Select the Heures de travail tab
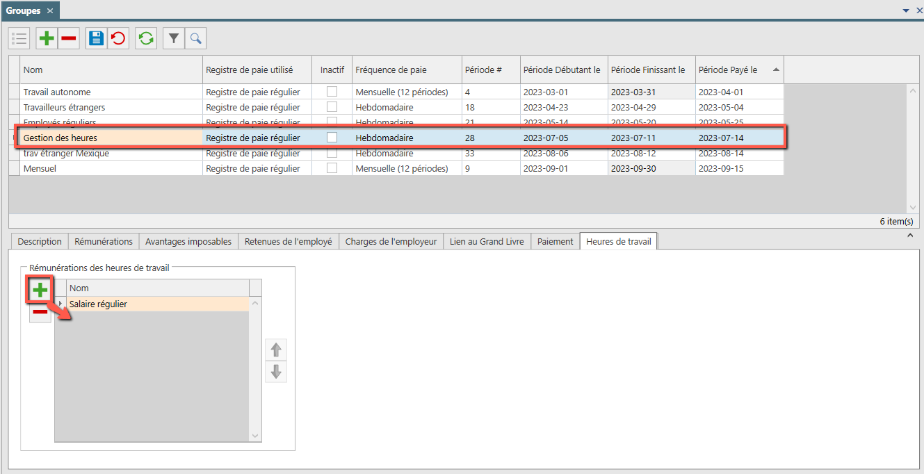Screen dimensions: 924x474 click(x=619, y=241)
